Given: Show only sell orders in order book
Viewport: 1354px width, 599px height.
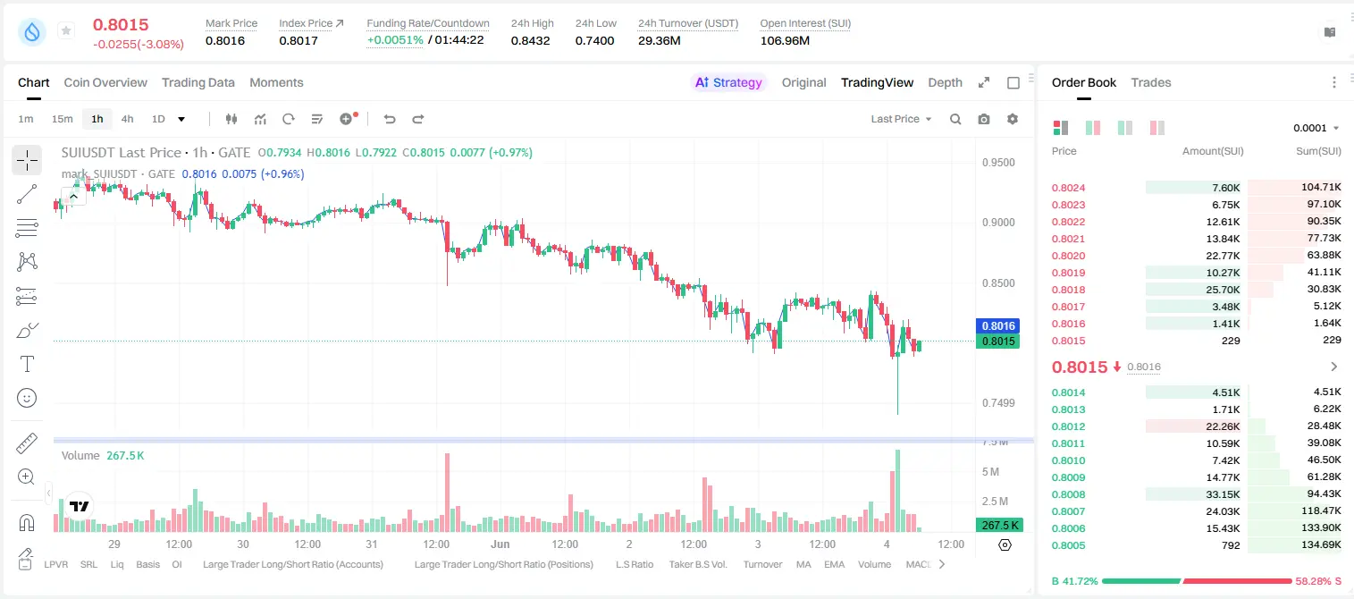Looking at the screenshot, I should click(x=1156, y=128).
